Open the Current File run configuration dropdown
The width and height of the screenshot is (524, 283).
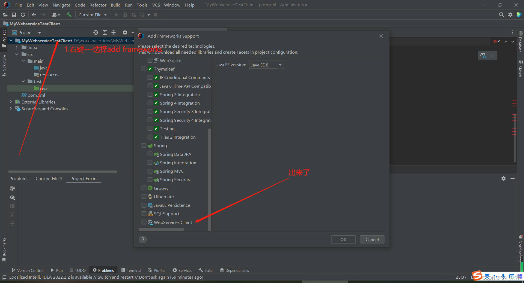pos(93,15)
